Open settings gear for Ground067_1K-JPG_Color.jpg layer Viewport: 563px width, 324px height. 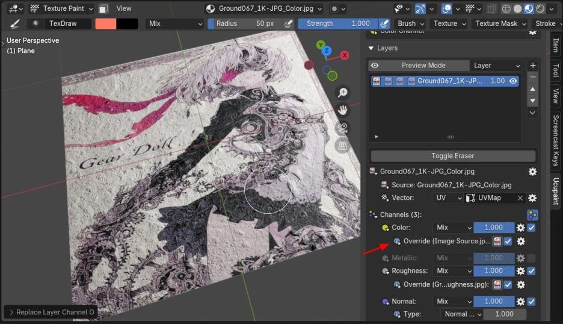tap(532, 172)
